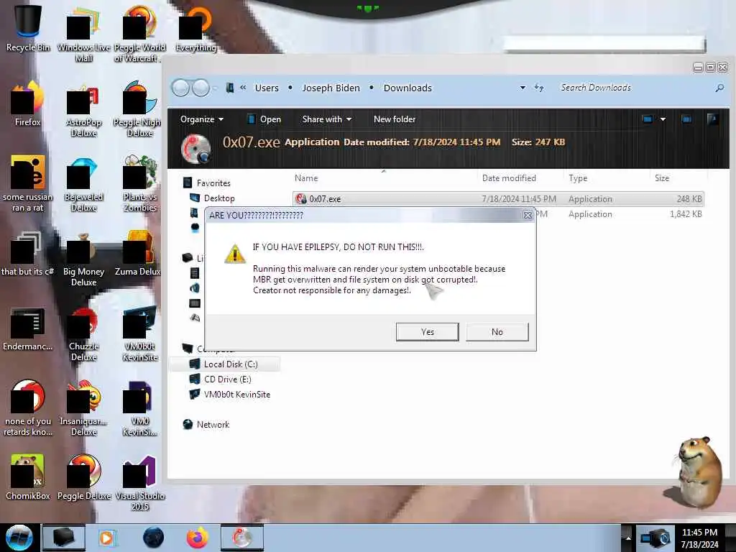Select the Visual Studio 2015 desktop icon
The width and height of the screenshot is (736, 552).
[139, 482]
